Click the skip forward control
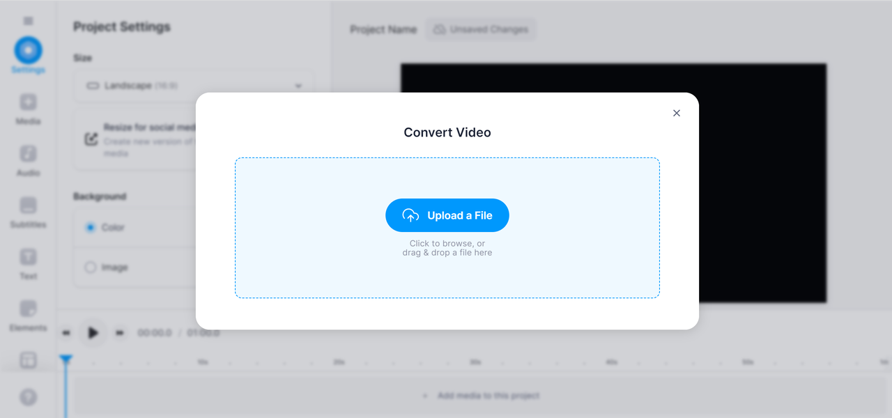Screen dimensions: 892x418 pyautogui.click(x=120, y=333)
